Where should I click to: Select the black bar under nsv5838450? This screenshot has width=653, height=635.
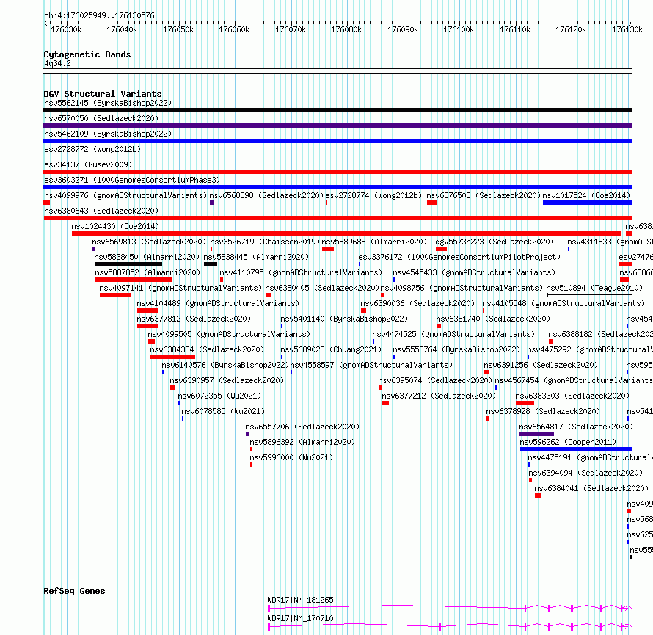pyautogui.click(x=128, y=264)
